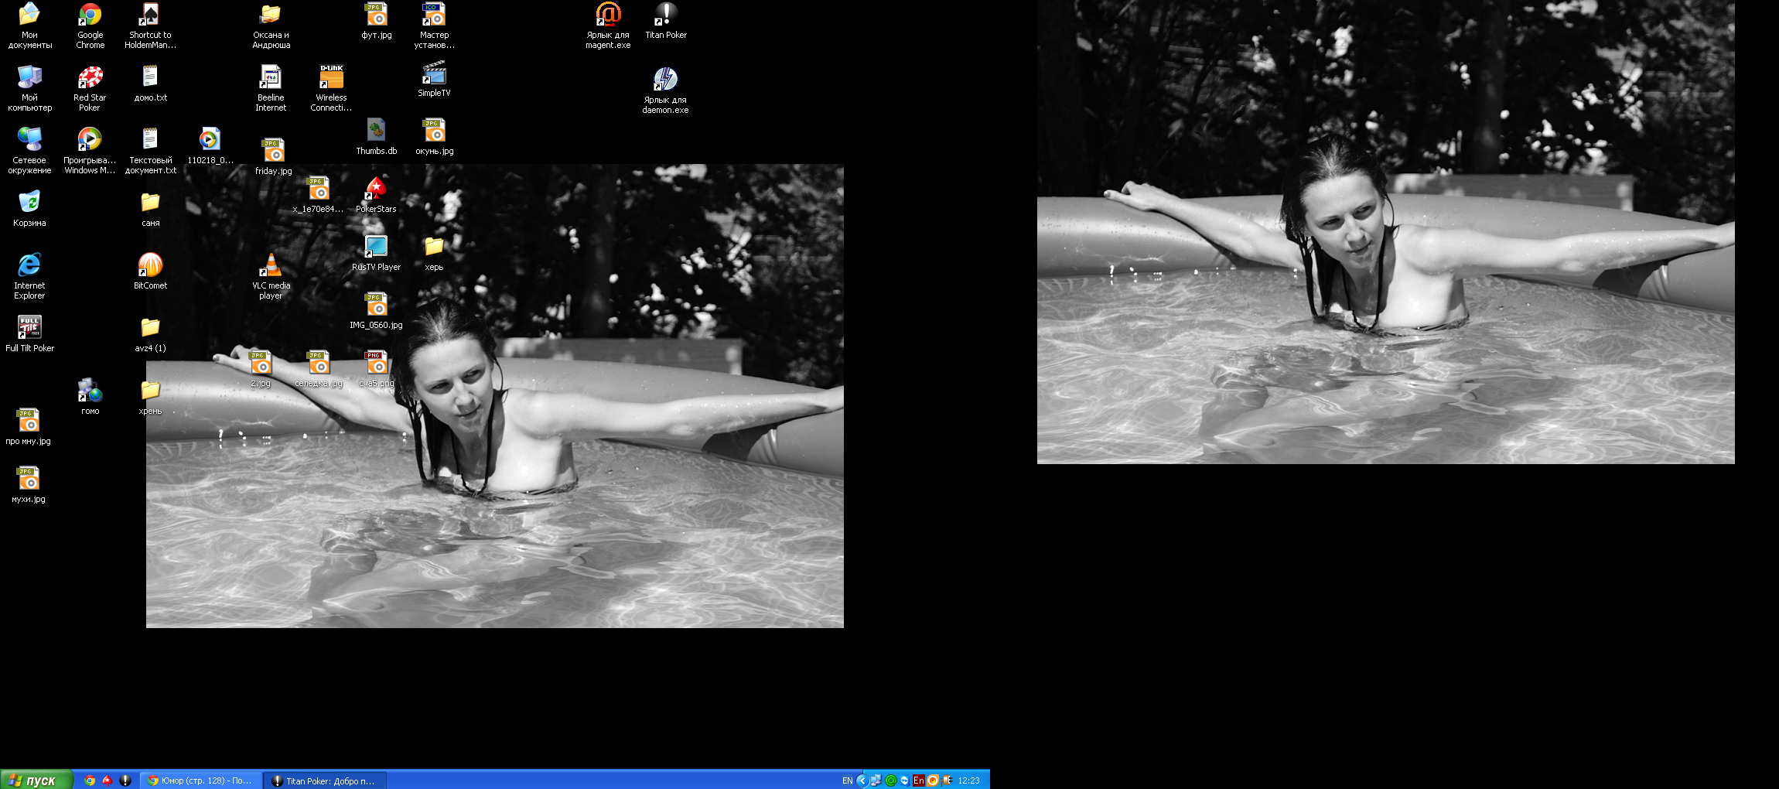Open the PokerStars desktop shortcut

(376, 190)
